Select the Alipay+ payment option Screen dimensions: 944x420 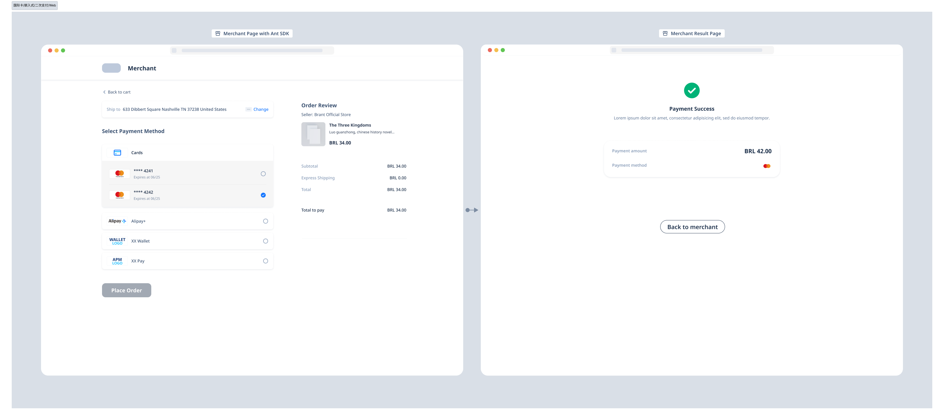(x=265, y=221)
